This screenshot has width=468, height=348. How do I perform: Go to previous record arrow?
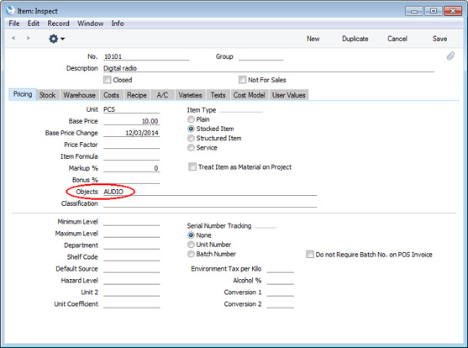click(13, 38)
